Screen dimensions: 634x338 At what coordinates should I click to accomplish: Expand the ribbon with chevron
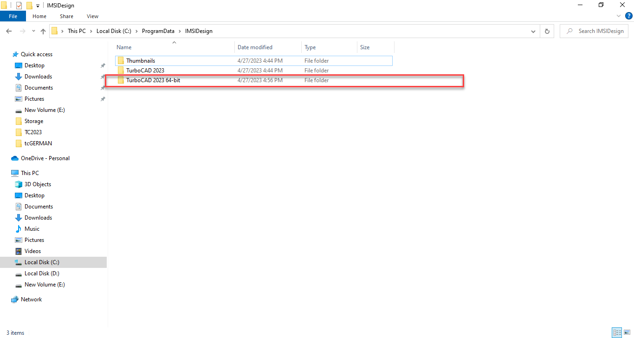[620, 16]
